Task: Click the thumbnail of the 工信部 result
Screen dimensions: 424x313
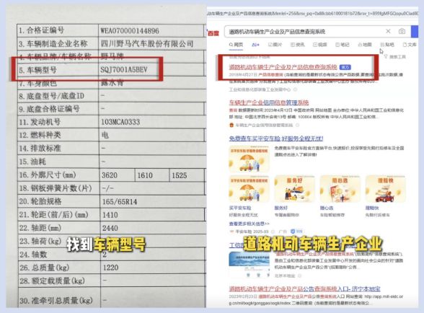Action: [249, 264]
